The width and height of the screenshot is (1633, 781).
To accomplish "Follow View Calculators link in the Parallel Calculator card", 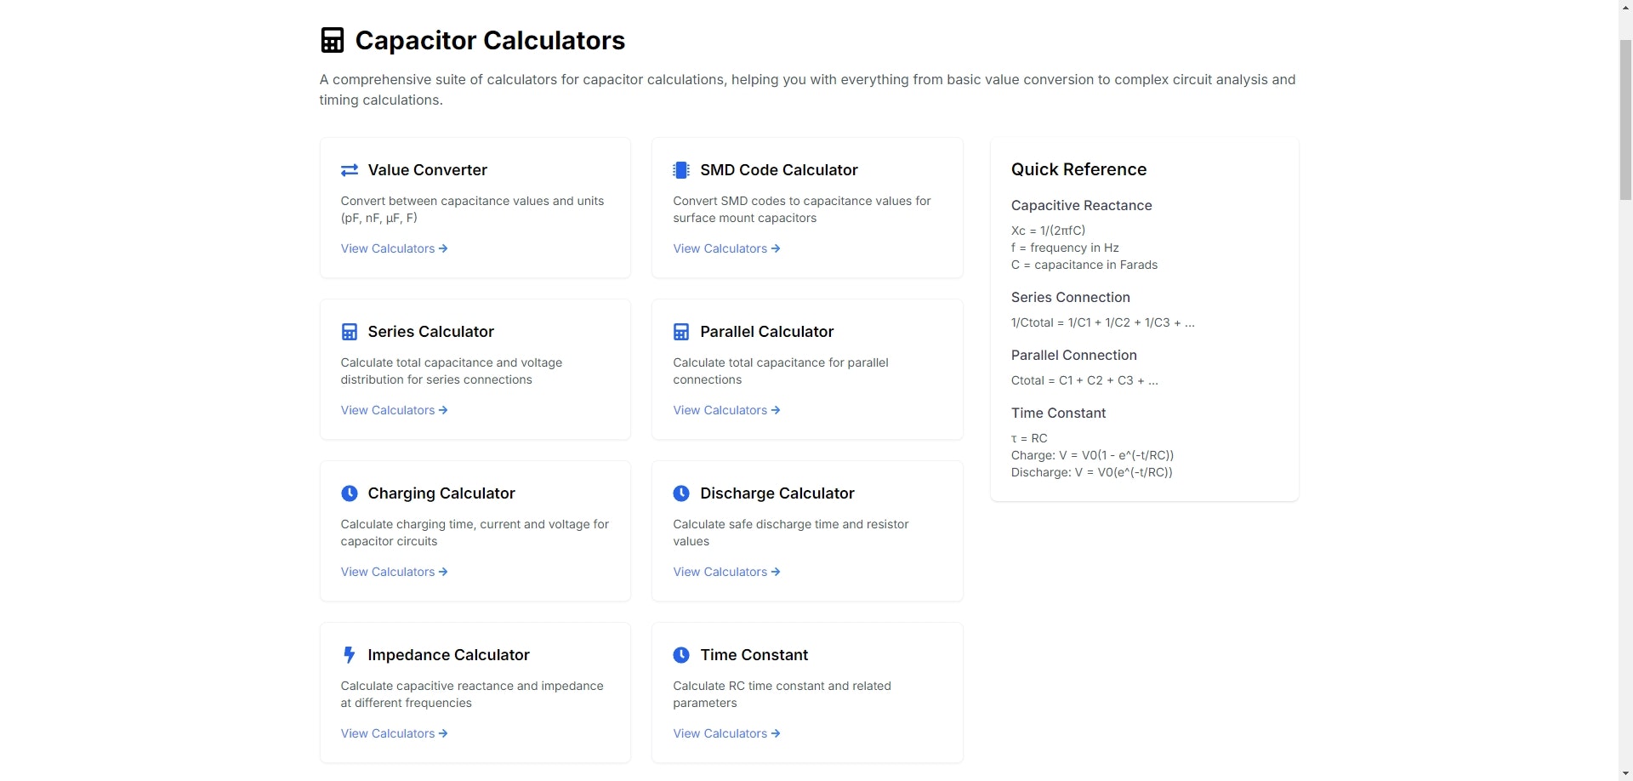I will (x=726, y=410).
